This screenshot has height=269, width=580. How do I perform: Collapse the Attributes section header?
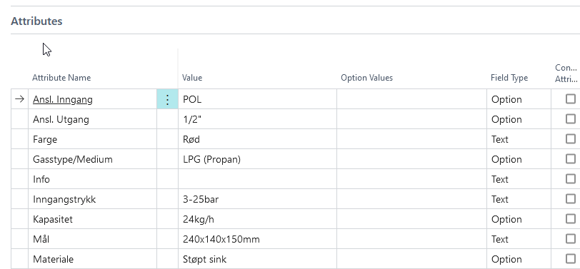point(36,21)
